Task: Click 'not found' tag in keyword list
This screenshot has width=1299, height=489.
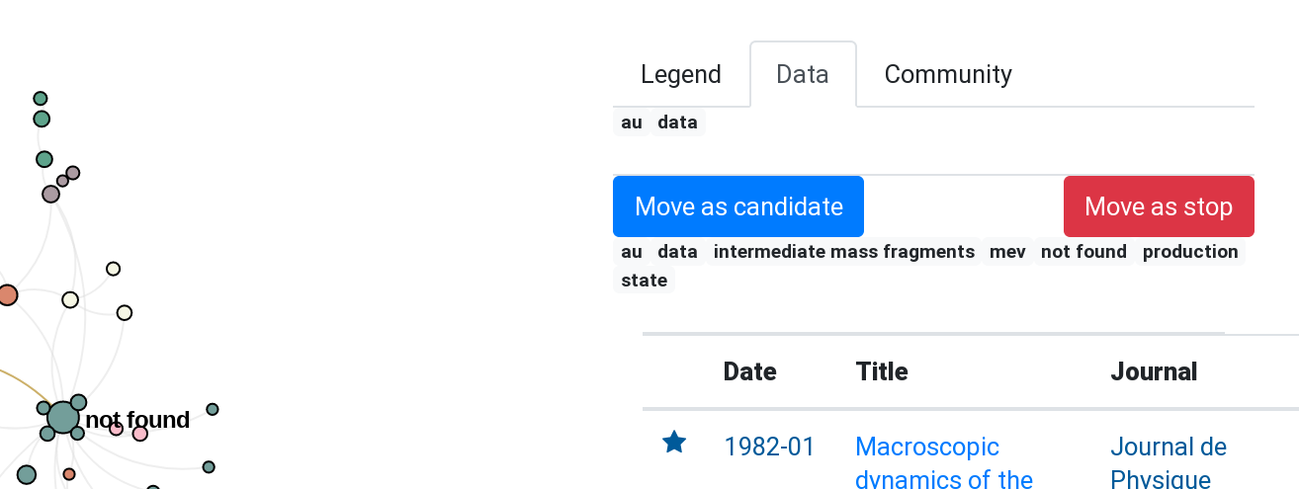Action: click(1083, 252)
